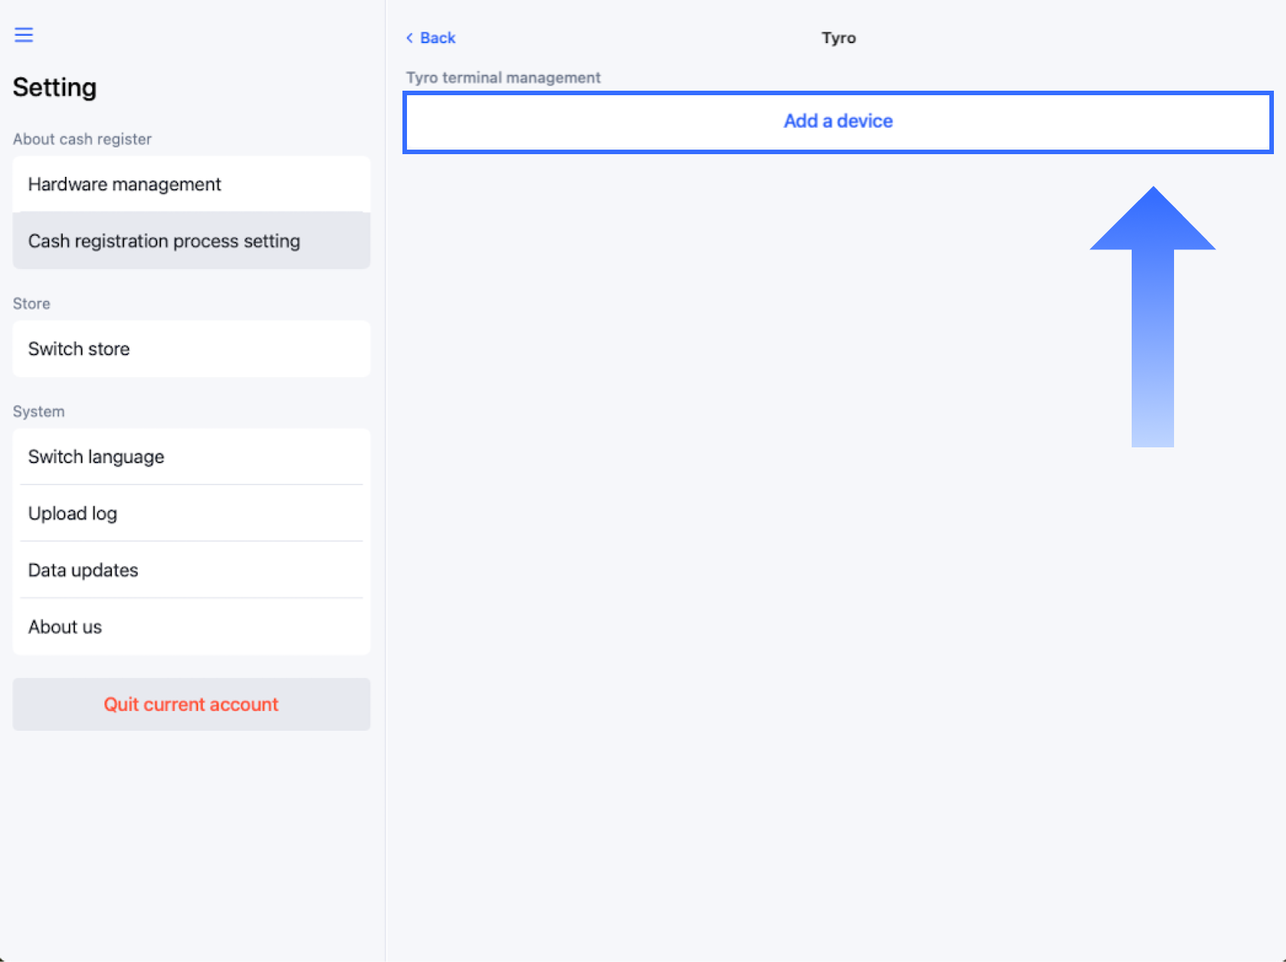Open the hamburger menu icon
The height and width of the screenshot is (962, 1286).
(23, 35)
